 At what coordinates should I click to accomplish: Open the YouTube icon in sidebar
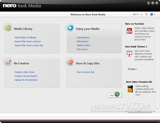(x=129, y=31)
